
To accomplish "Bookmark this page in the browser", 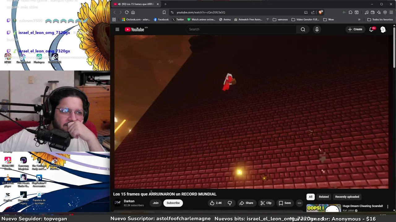I will (164, 12).
